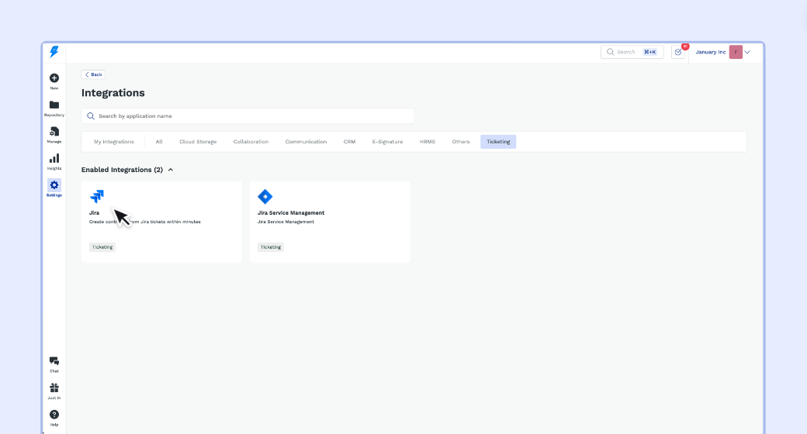Open Insights bar chart icon
This screenshot has height=434, width=807.
[54, 159]
